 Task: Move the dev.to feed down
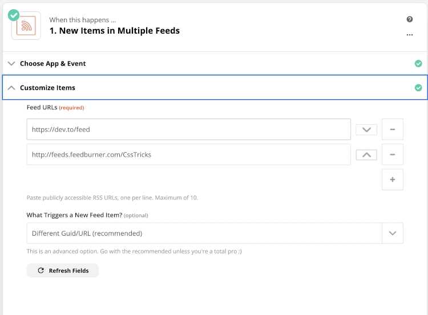366,130
